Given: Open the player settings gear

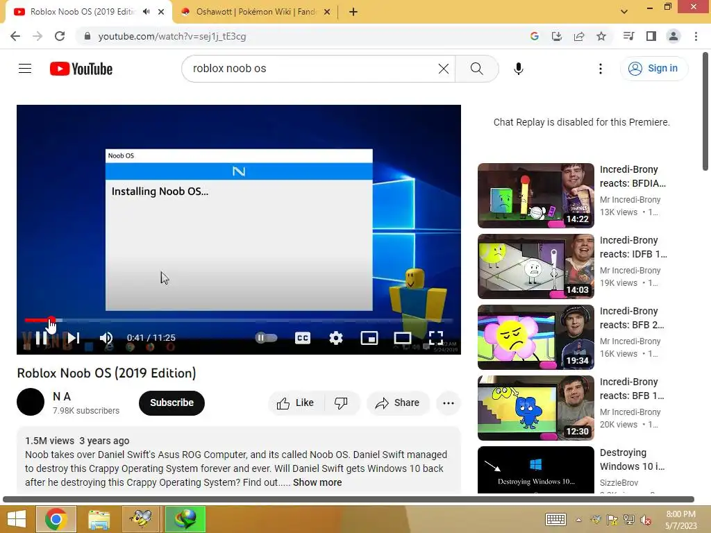Looking at the screenshot, I should (x=335, y=338).
